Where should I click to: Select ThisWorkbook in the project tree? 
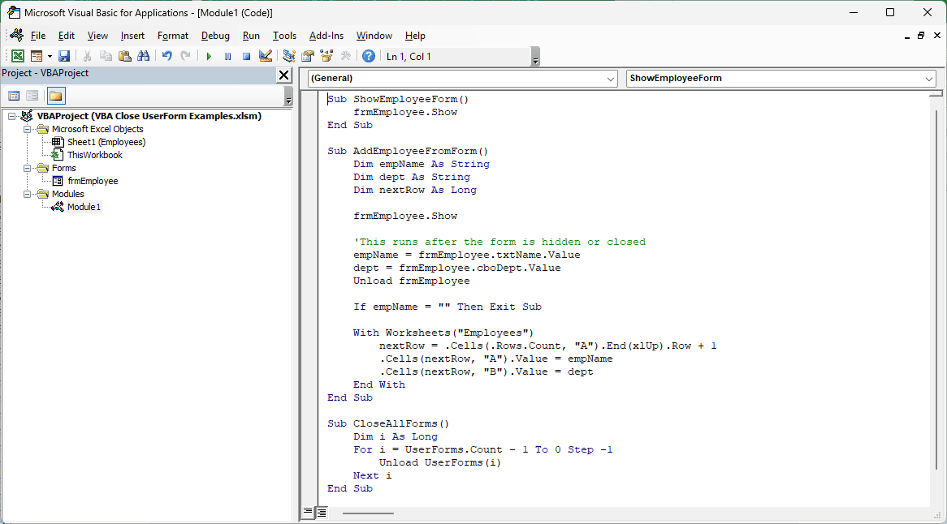95,155
